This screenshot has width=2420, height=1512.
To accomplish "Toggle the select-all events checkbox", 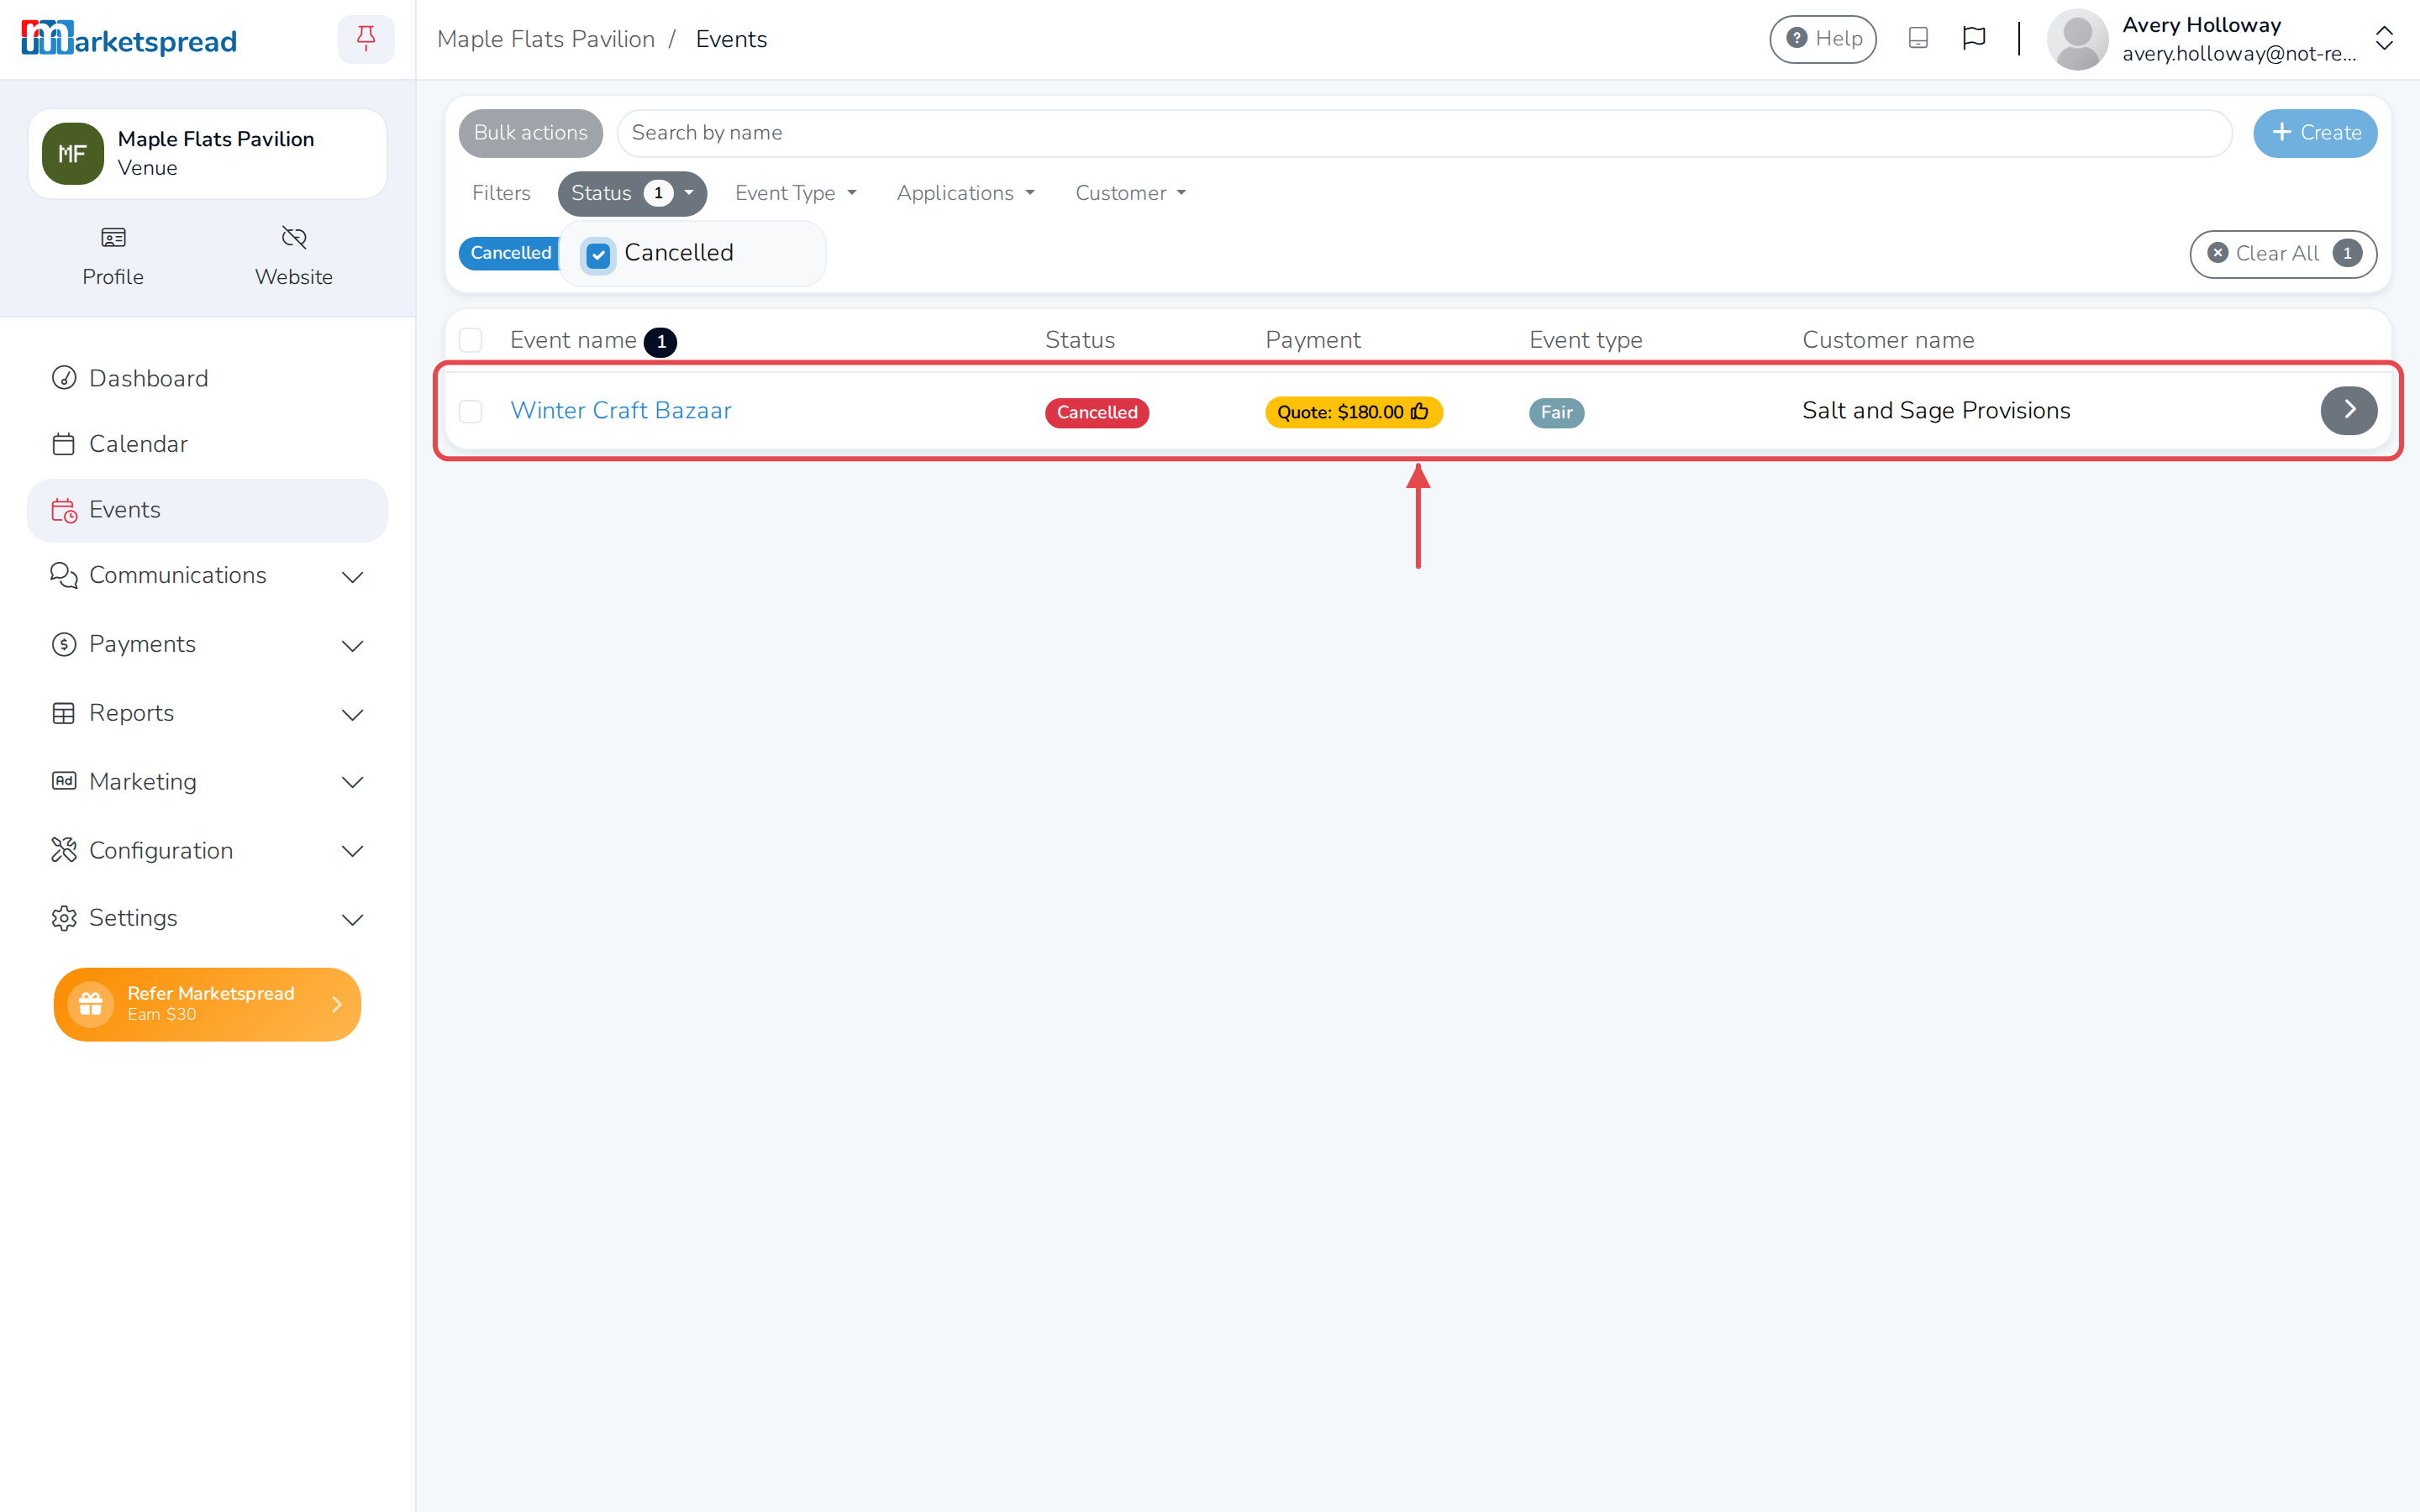I will pyautogui.click(x=471, y=340).
